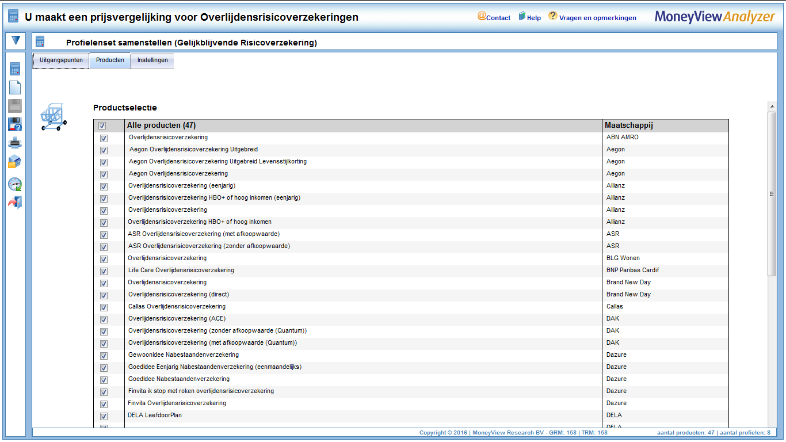Click aantal profielen: 8 in status bar

[745, 432]
